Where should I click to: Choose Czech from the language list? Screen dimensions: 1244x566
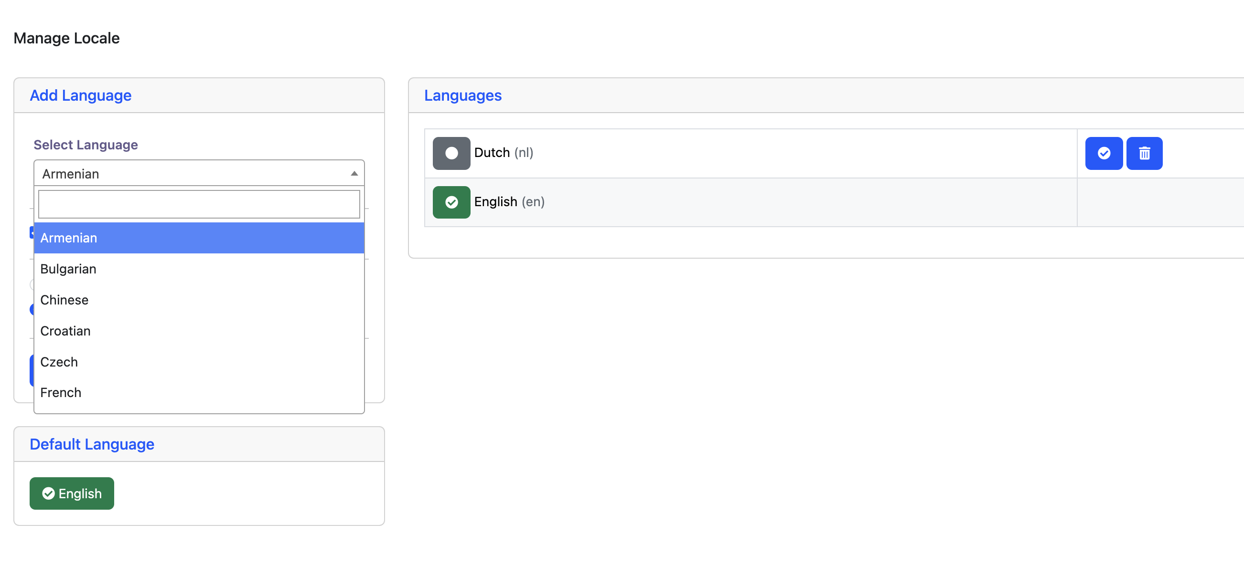click(199, 362)
